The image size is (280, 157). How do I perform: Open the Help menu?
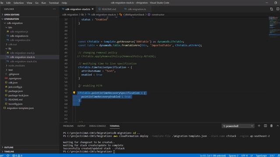pos(64,3)
